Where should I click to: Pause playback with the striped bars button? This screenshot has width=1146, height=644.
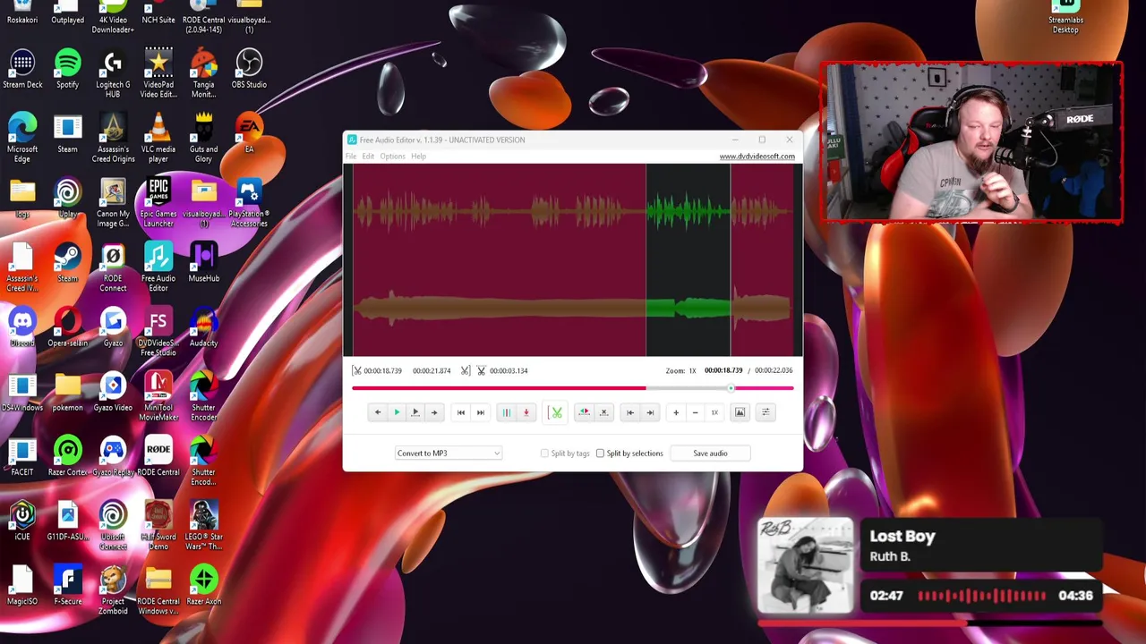506,412
